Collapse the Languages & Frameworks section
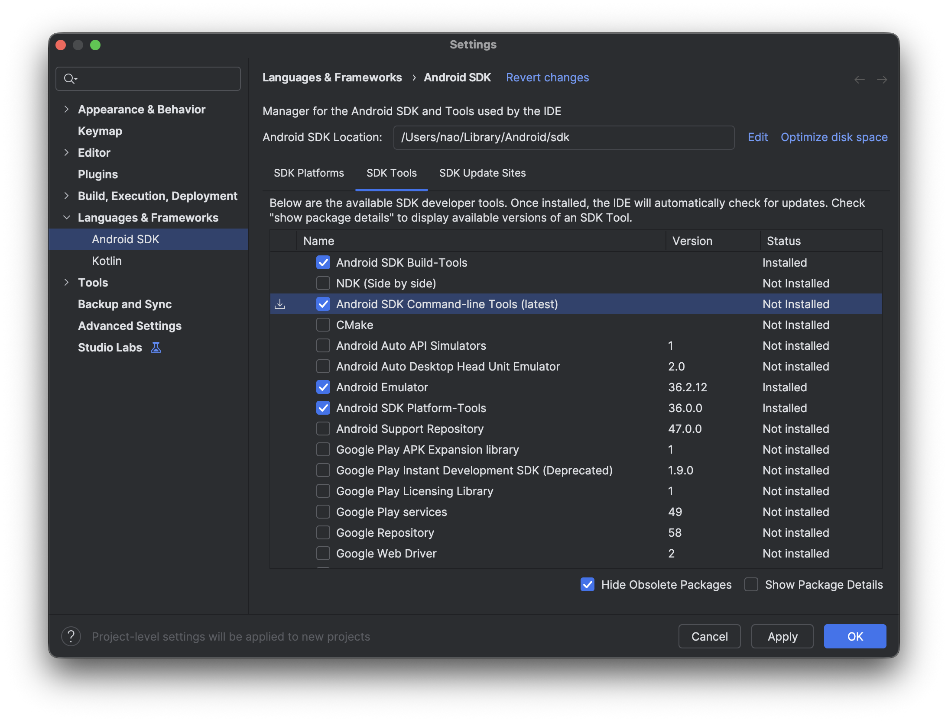 click(x=67, y=217)
